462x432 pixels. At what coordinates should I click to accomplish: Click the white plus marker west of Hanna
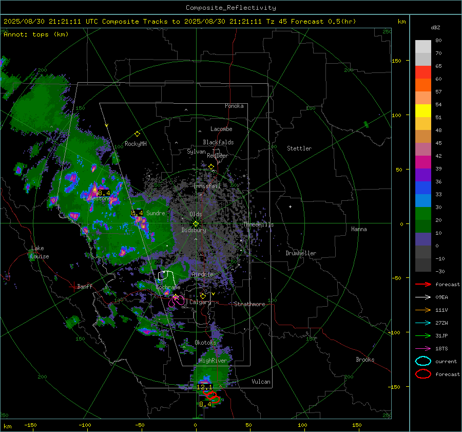pyautogui.click(x=290, y=206)
